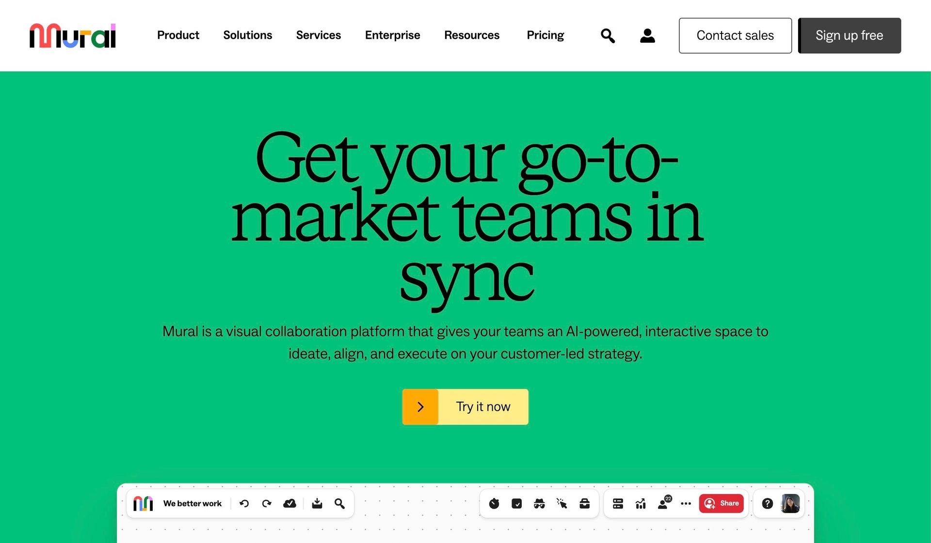Open the site search magnifier icon
931x543 pixels.
click(x=608, y=35)
